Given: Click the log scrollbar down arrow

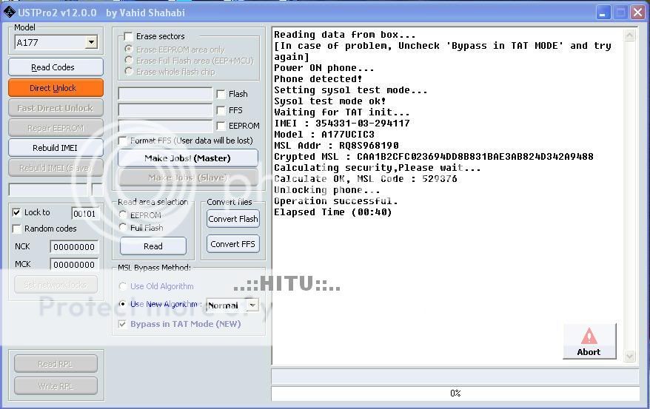Looking at the screenshot, I should pos(630,356).
